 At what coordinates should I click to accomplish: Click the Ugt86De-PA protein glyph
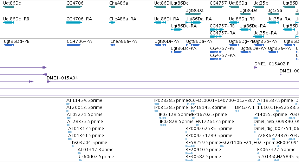coord(245,52)
